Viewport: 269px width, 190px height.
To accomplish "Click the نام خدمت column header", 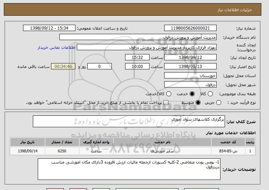I will tap(162, 142).
